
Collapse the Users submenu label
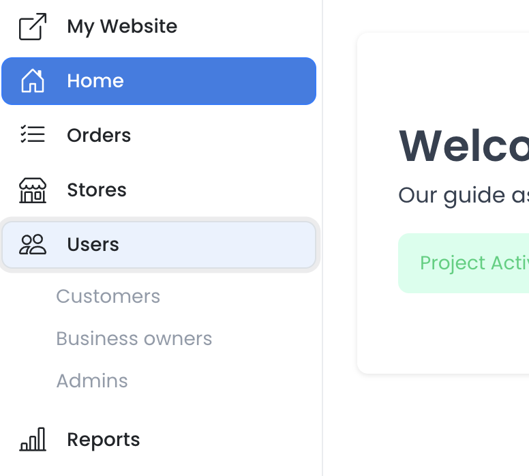(x=93, y=244)
